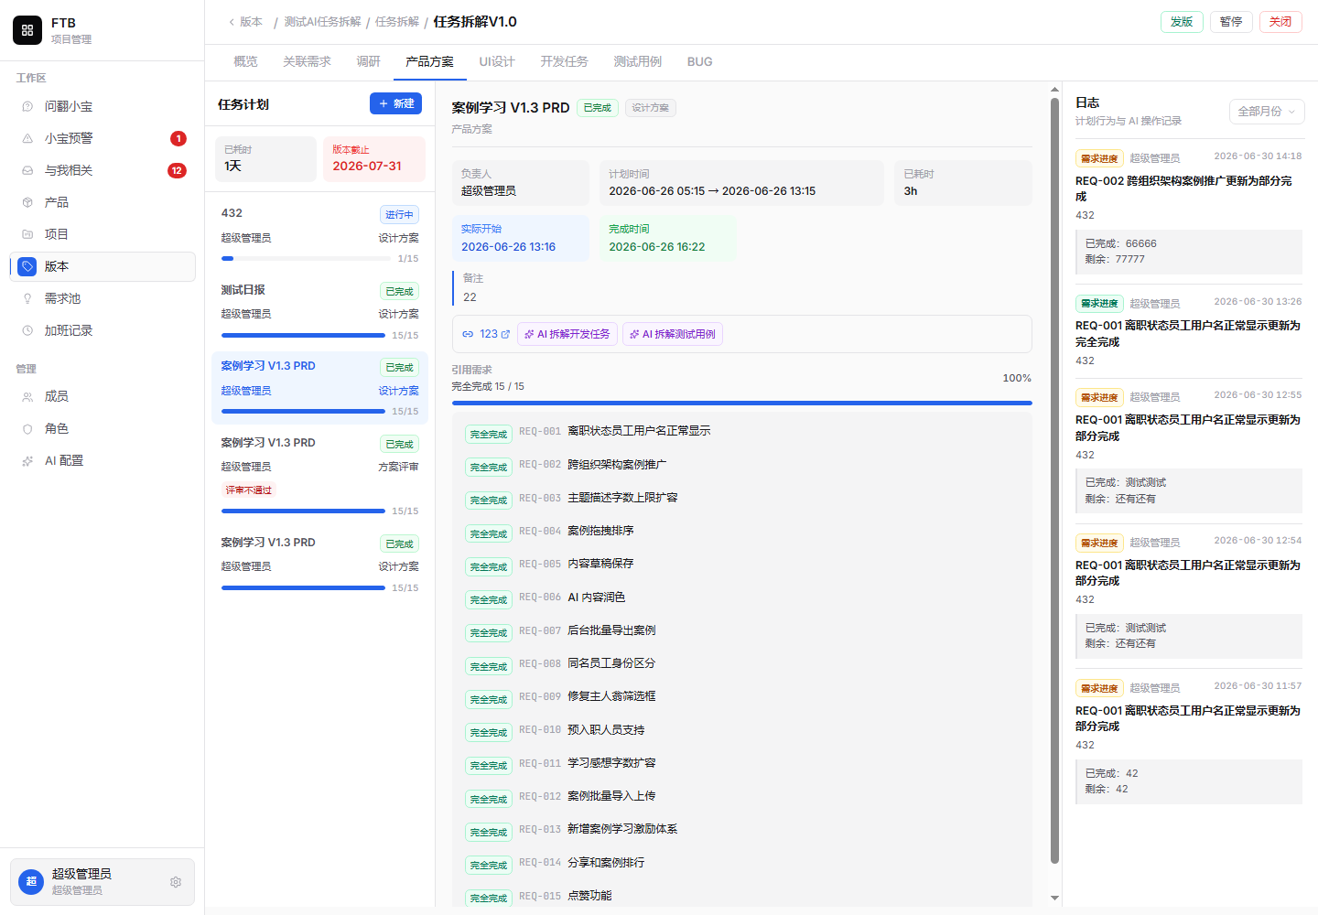Switch to the 调研 tab

click(x=368, y=62)
